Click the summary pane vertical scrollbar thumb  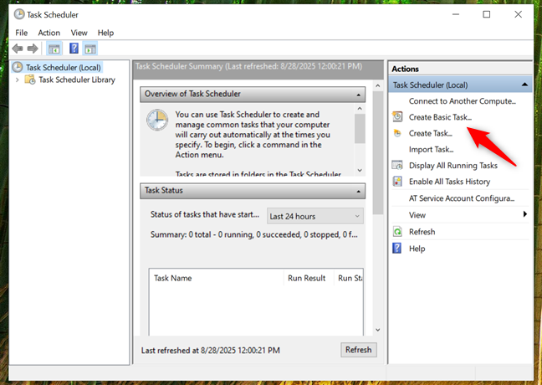tap(378, 152)
